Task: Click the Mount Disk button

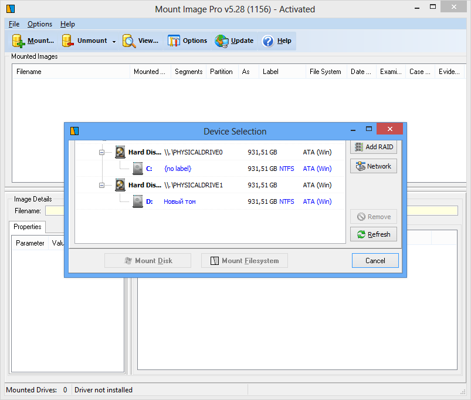Action: click(148, 260)
